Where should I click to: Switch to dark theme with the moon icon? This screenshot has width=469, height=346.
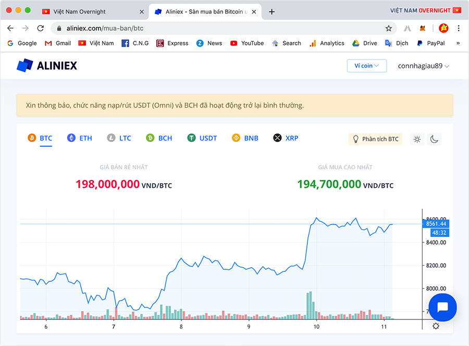coord(434,139)
